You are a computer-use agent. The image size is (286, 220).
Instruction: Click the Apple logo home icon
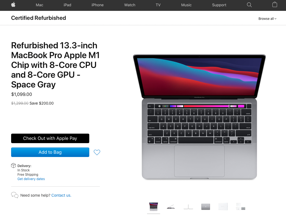[13, 5]
